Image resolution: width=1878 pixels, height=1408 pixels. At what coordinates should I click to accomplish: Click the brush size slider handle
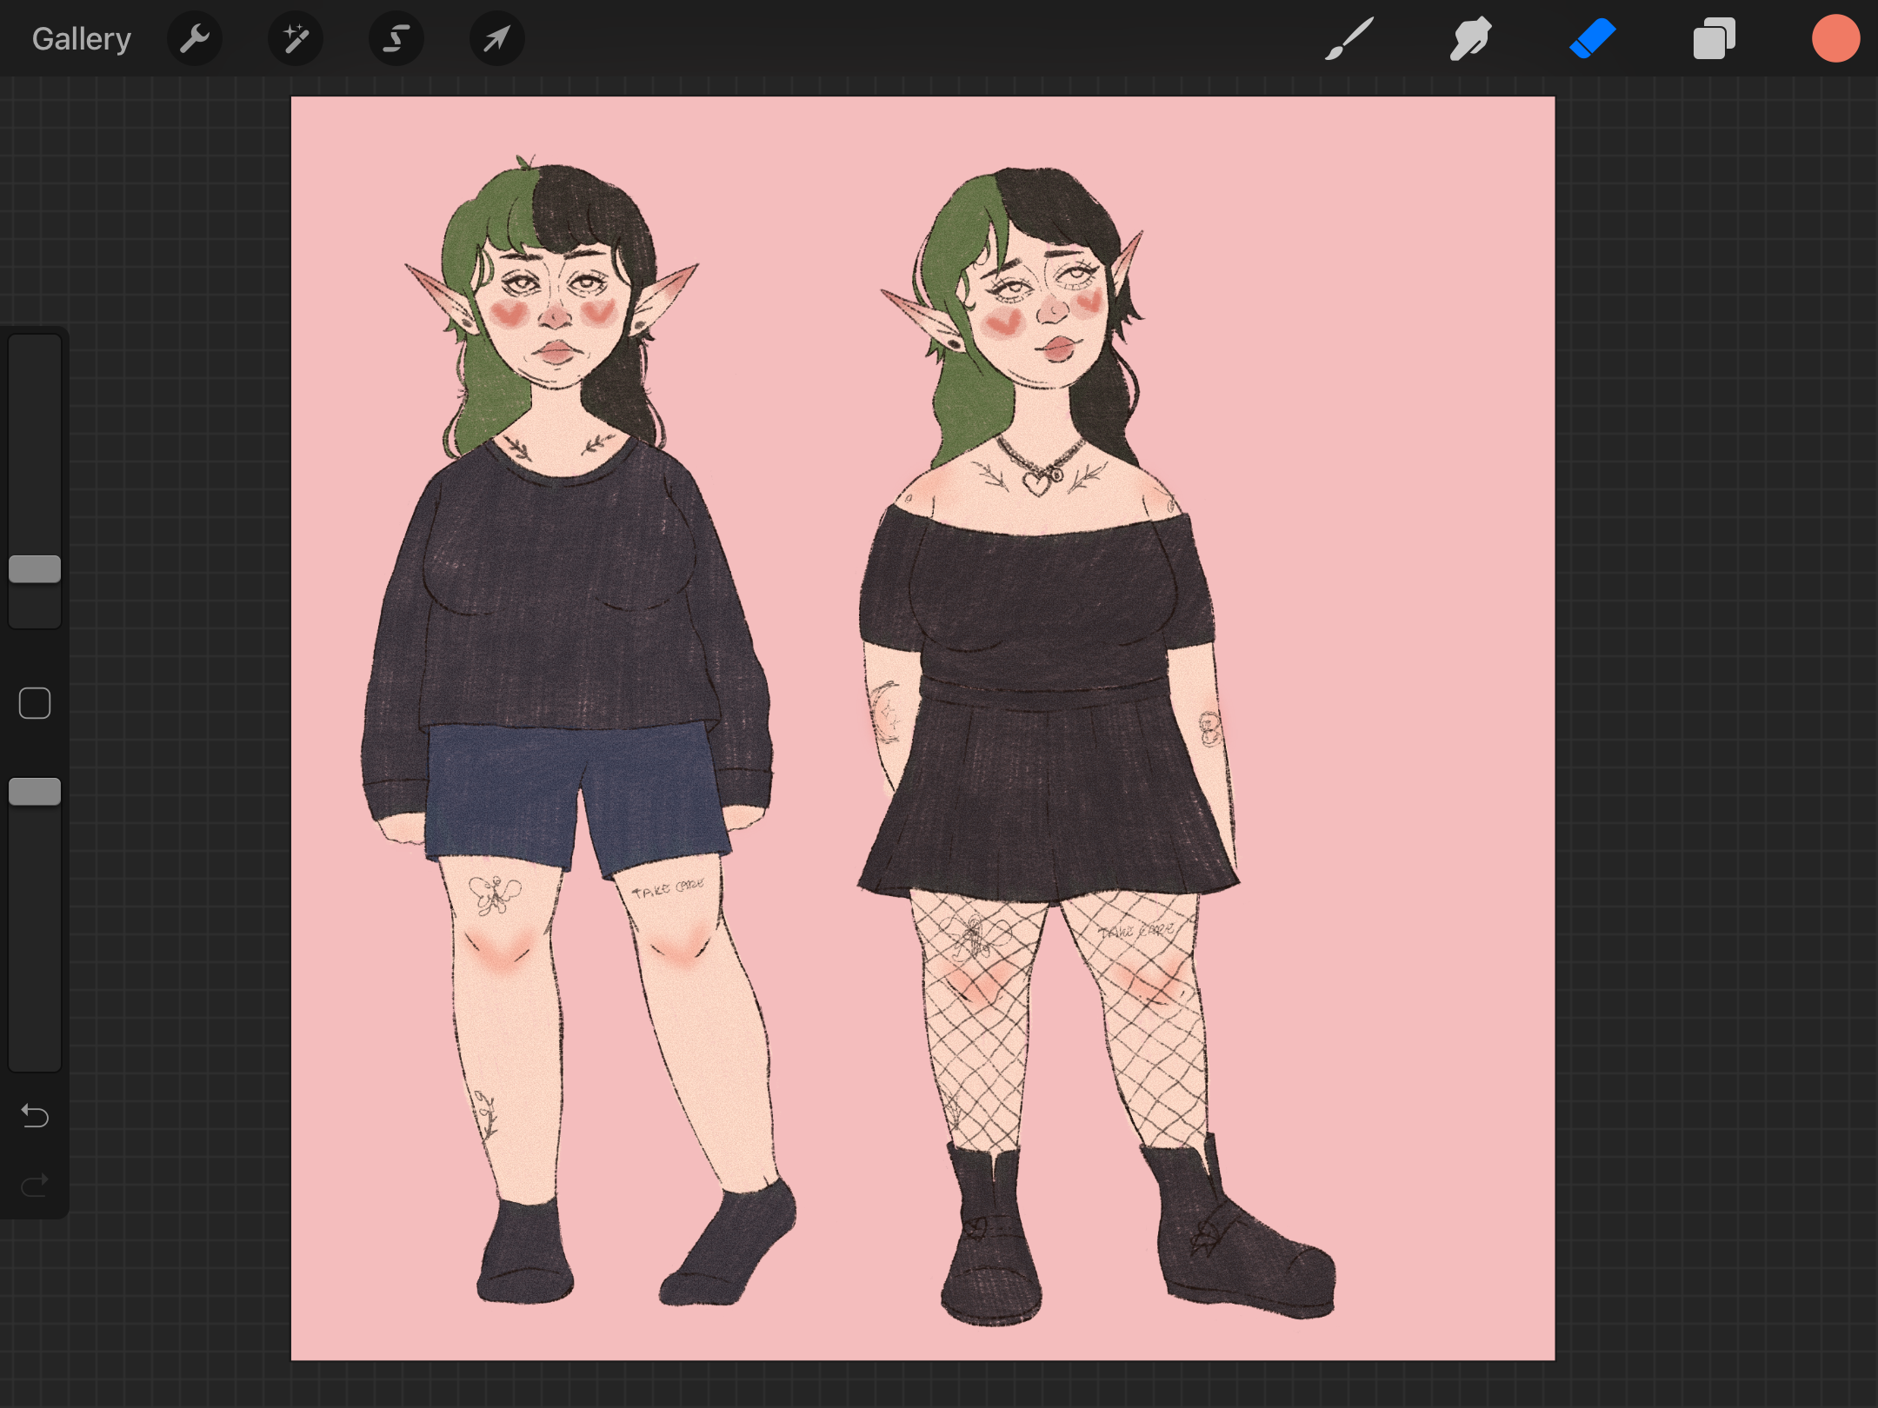[x=35, y=569]
